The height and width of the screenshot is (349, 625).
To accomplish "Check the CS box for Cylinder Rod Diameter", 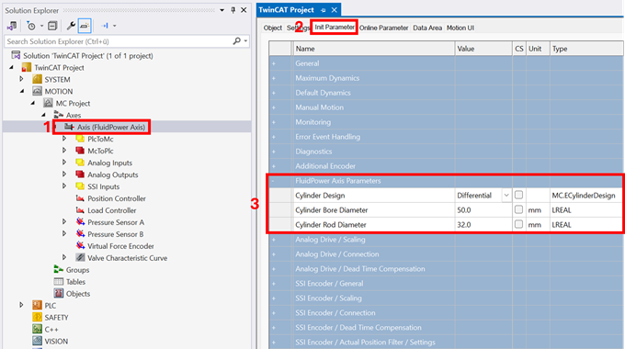I will 518,224.
